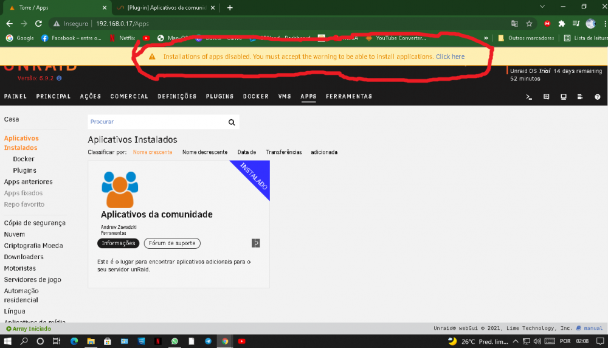This screenshot has height=348, width=608.
Task: Bookmark this page with the star icon
Action: (530, 24)
